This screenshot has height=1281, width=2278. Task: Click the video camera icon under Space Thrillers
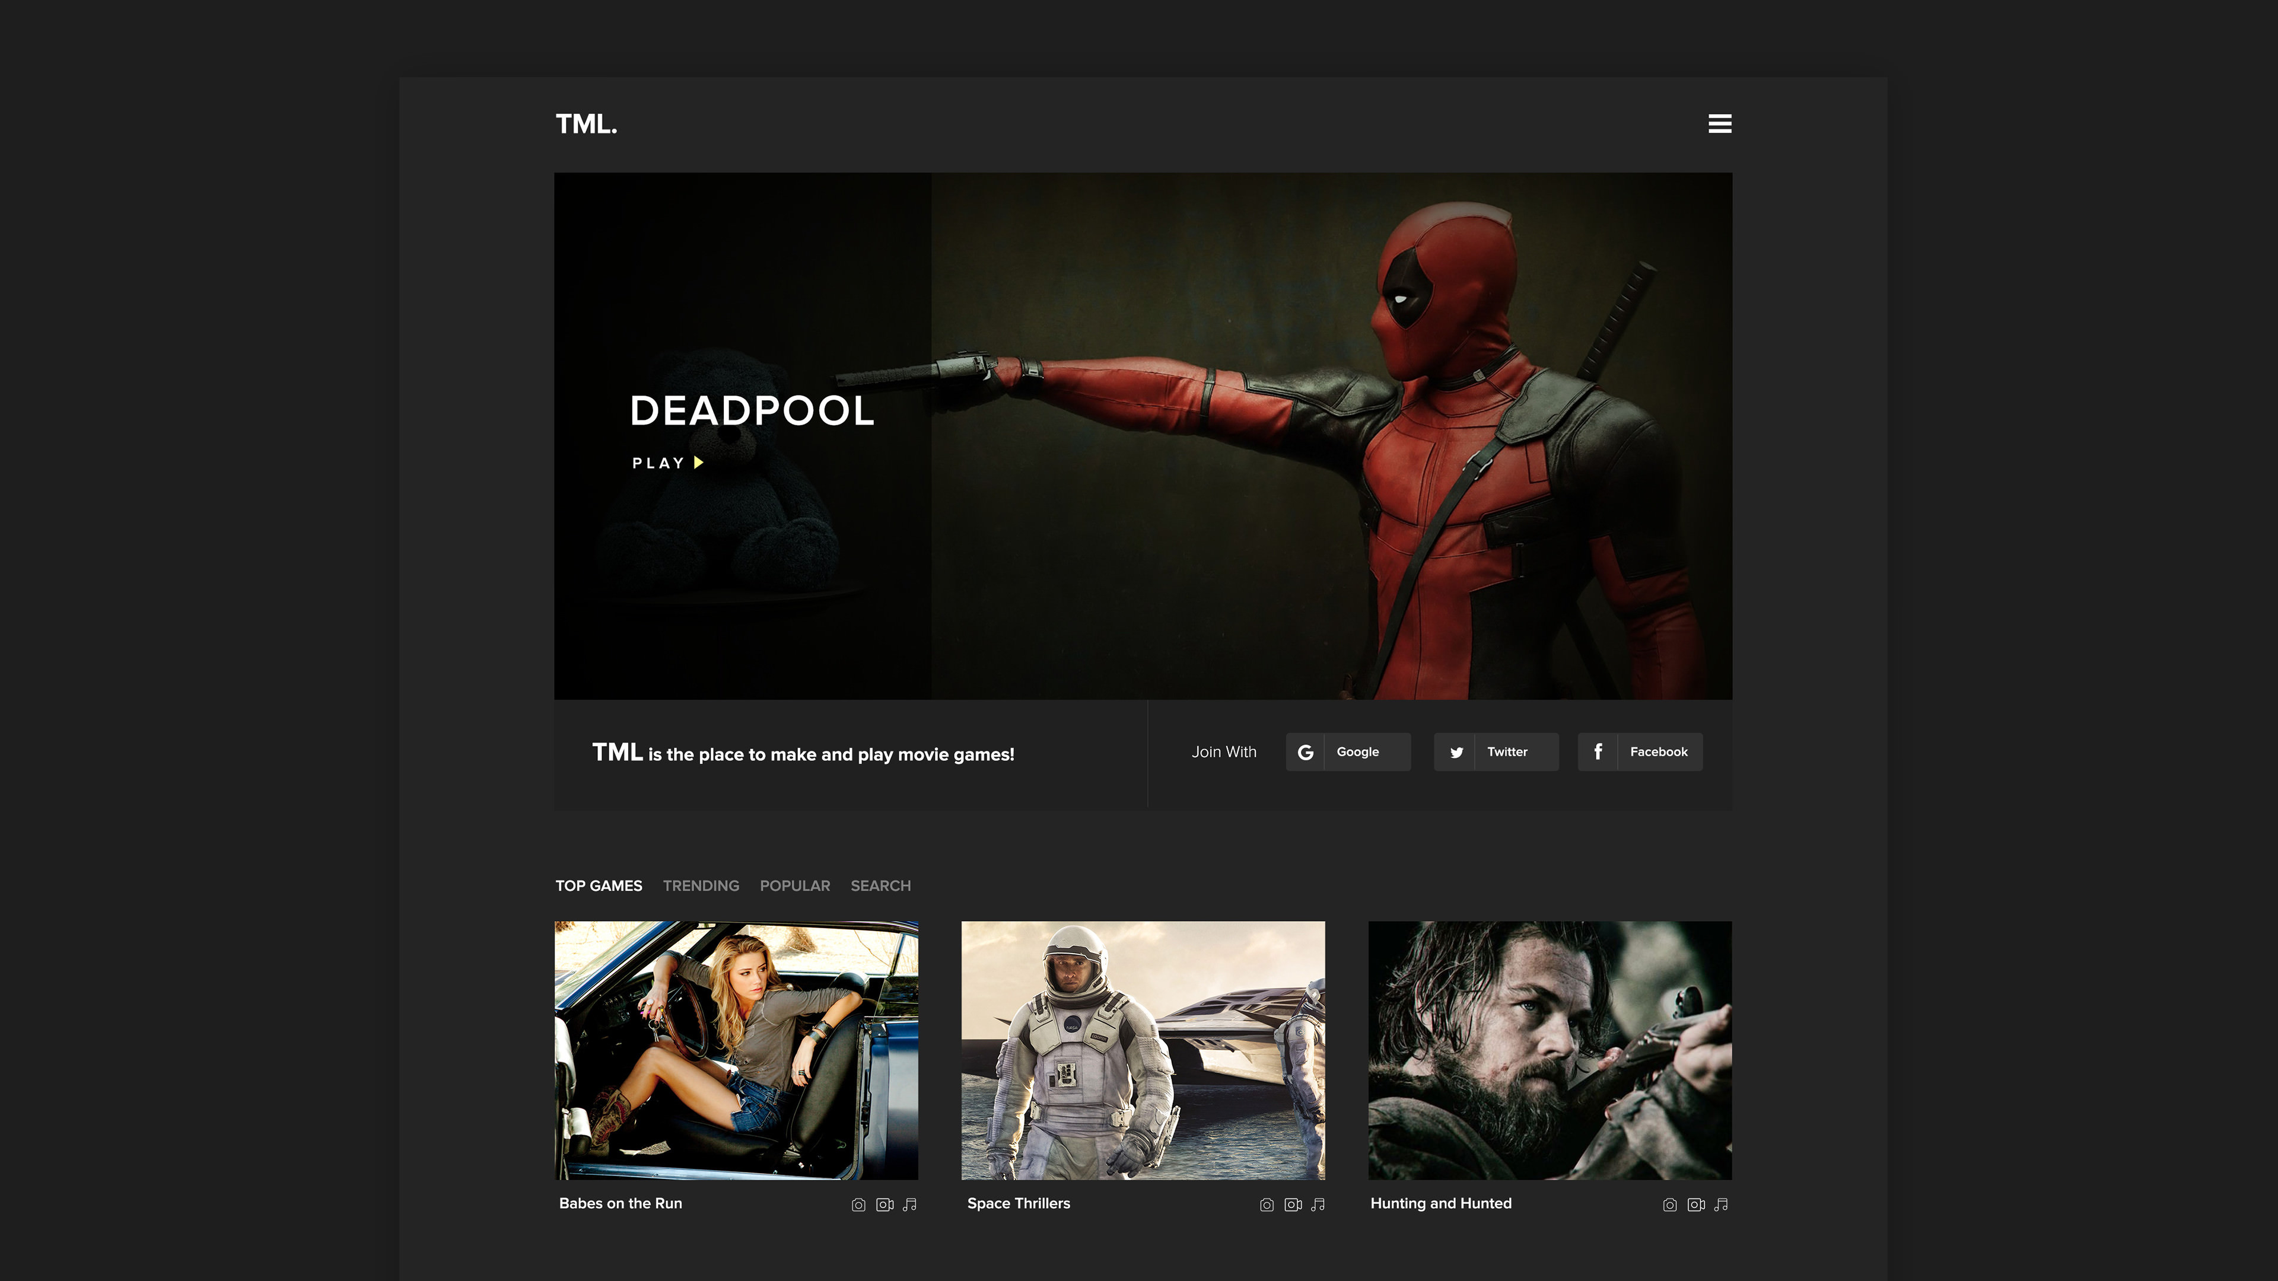(1293, 1205)
